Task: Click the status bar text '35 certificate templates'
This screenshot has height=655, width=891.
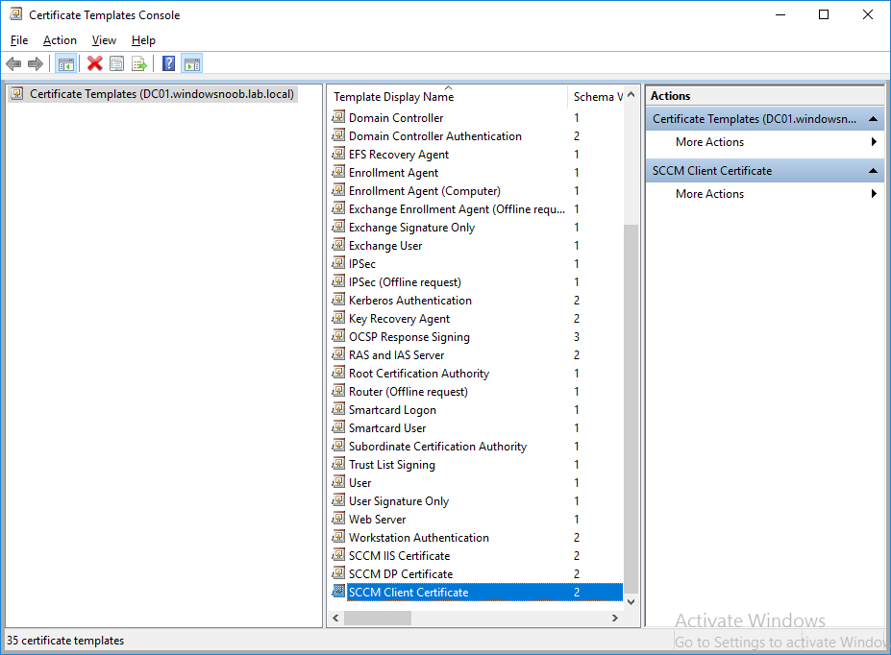Action: pyautogui.click(x=65, y=641)
